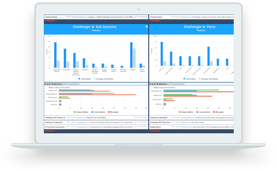The image size is (277, 171).
Task: Click ramforumz.com axis label in 34 Conversations chart
Action: tap(53, 97)
